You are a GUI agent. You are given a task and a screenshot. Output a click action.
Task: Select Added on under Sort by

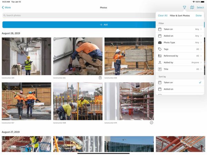(x=180, y=89)
